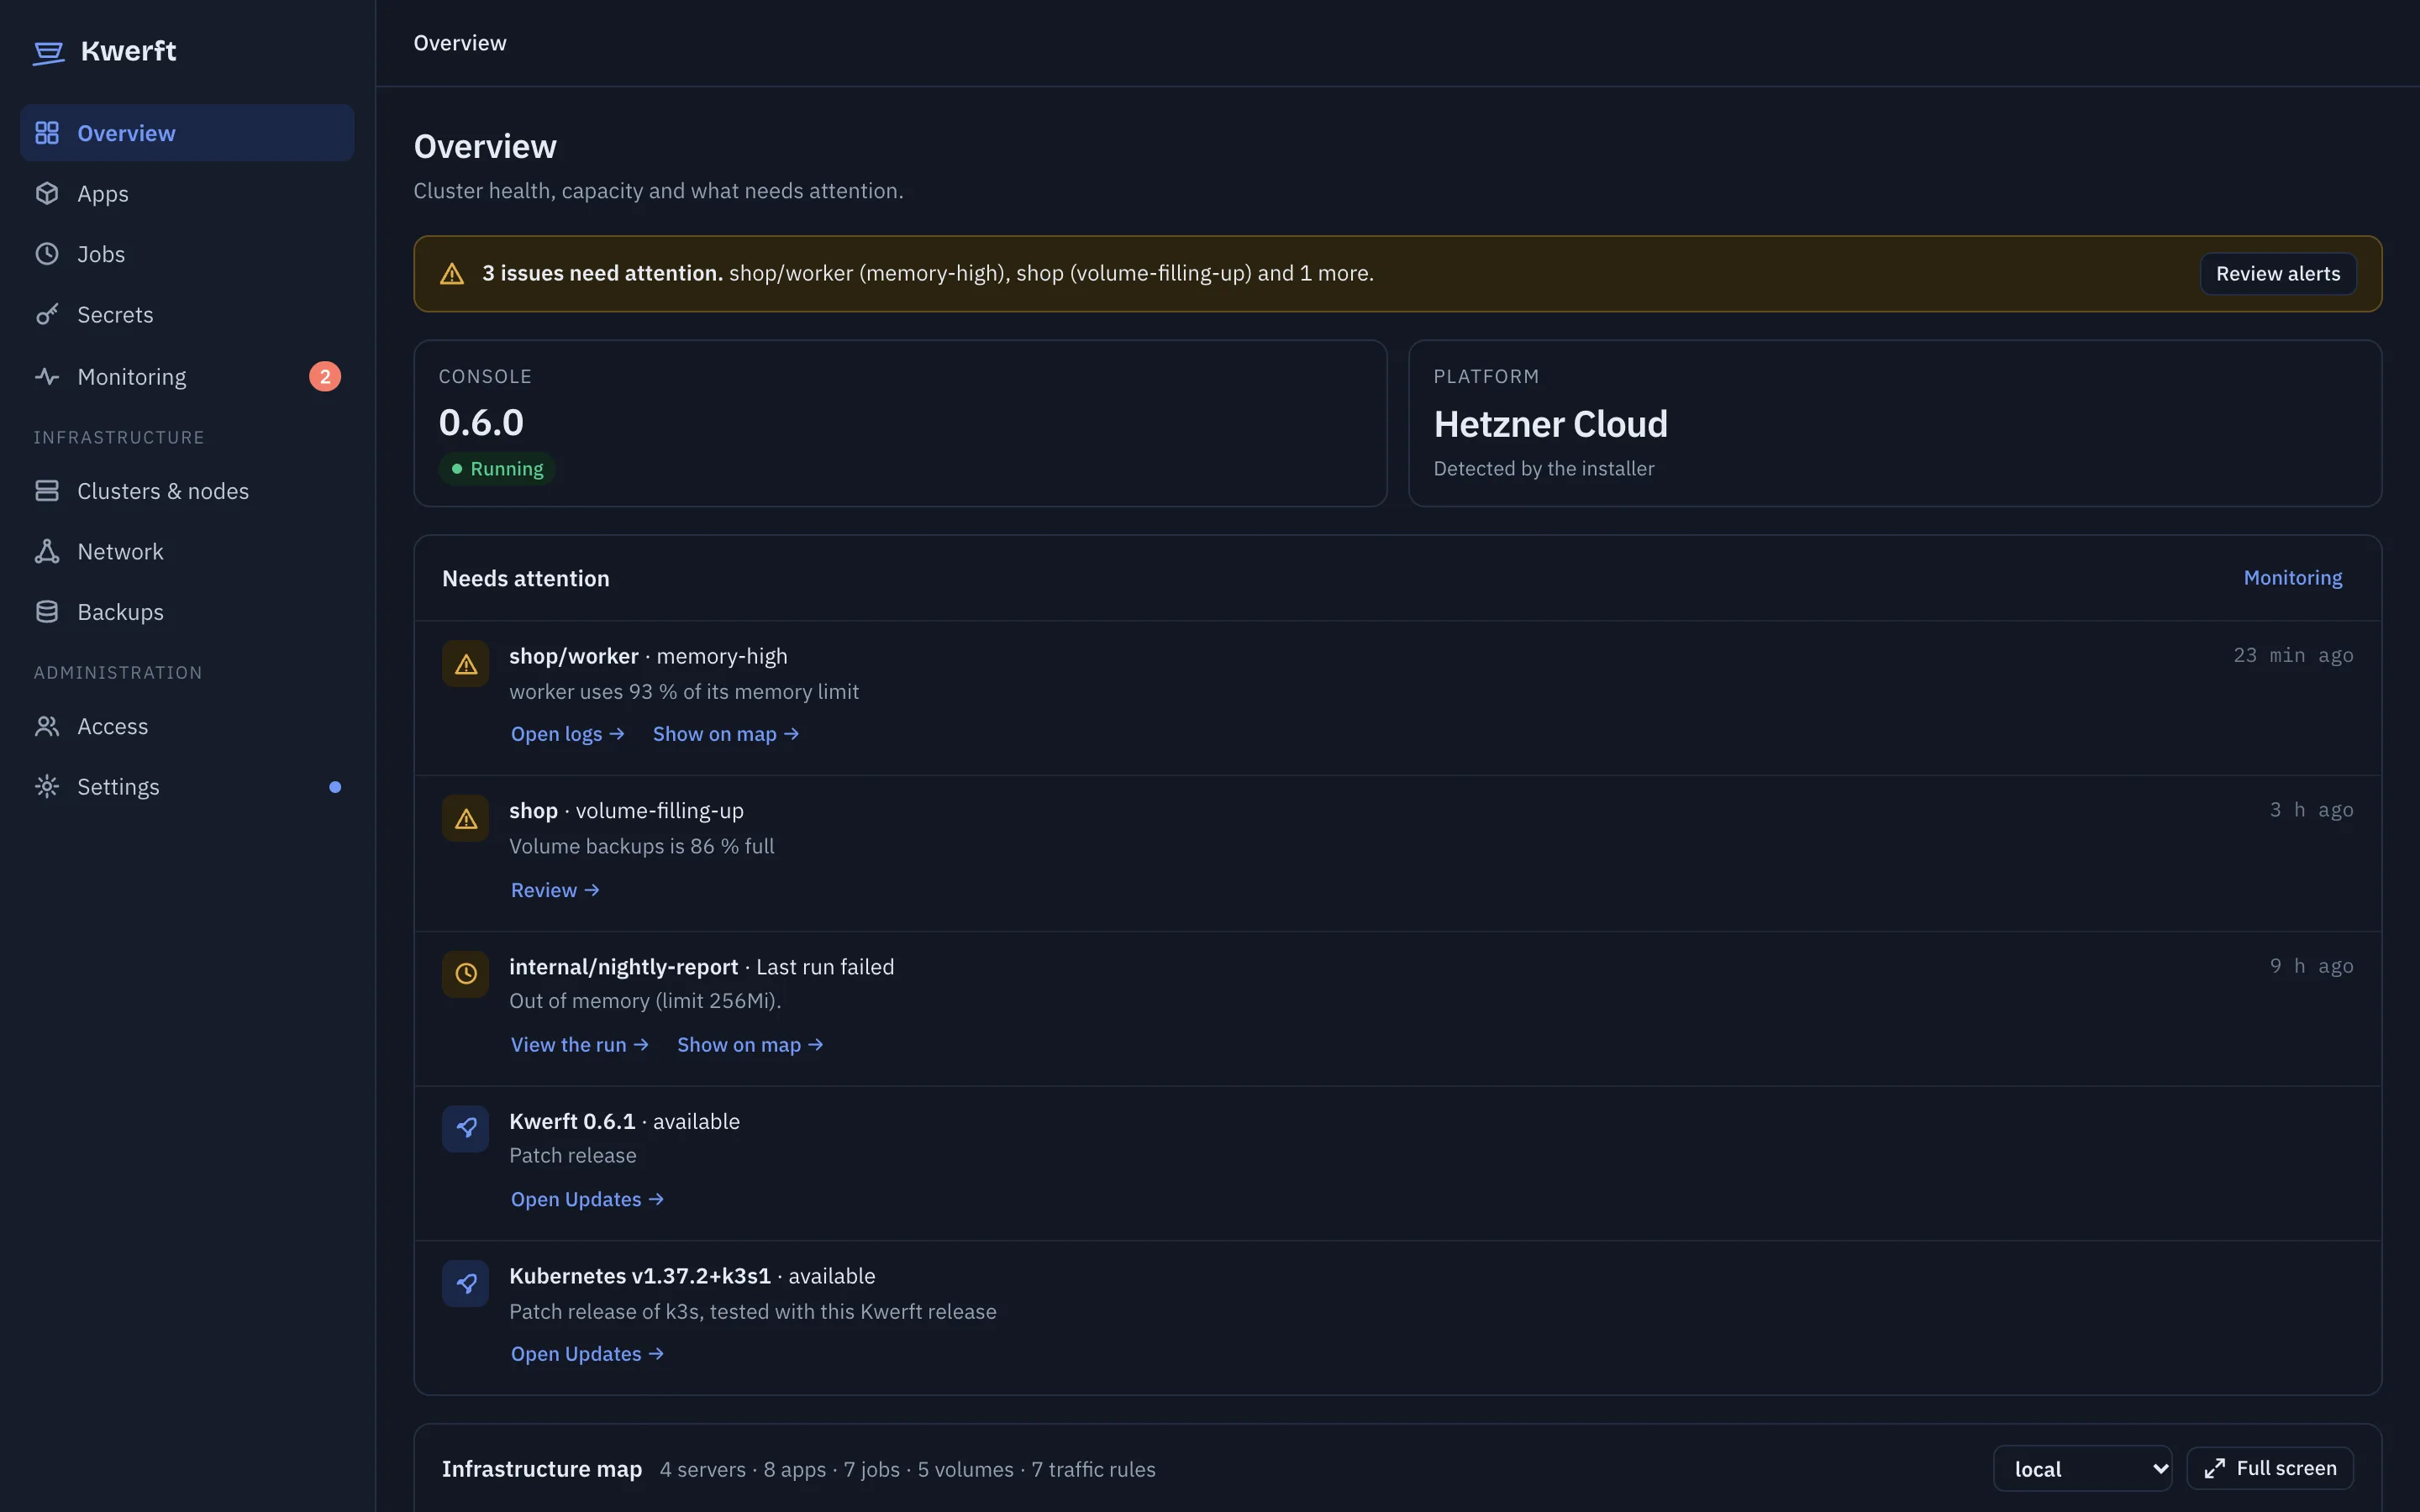The width and height of the screenshot is (2420, 1512).
Task: Open the Apps section
Action: [x=187, y=193]
